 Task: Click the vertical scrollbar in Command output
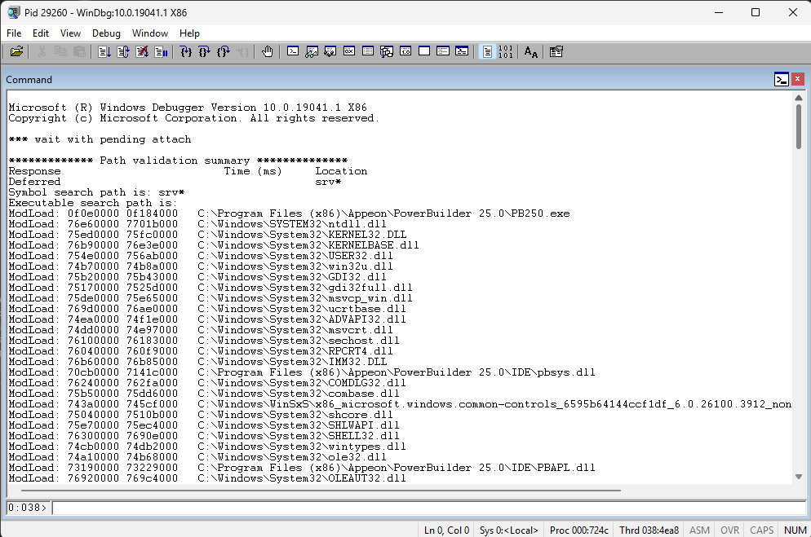[x=798, y=127]
